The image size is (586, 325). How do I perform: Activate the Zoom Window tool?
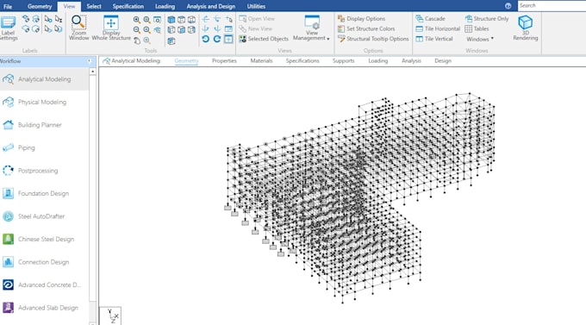79,28
